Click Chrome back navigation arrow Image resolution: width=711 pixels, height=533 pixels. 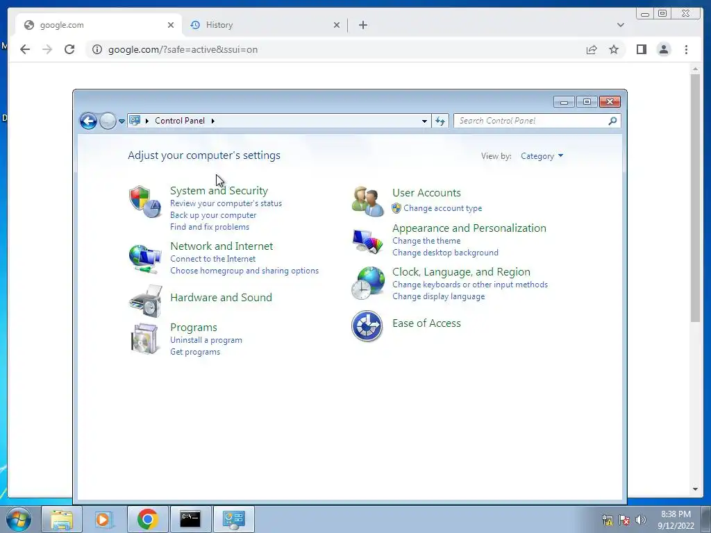25,49
